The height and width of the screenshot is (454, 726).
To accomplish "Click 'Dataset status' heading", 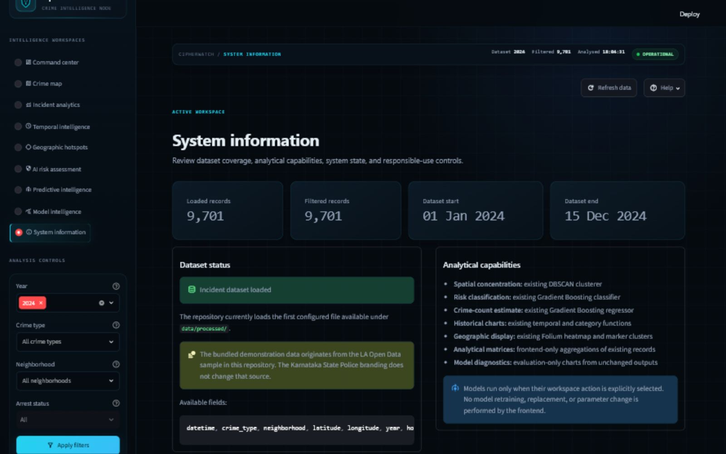I will [205, 265].
